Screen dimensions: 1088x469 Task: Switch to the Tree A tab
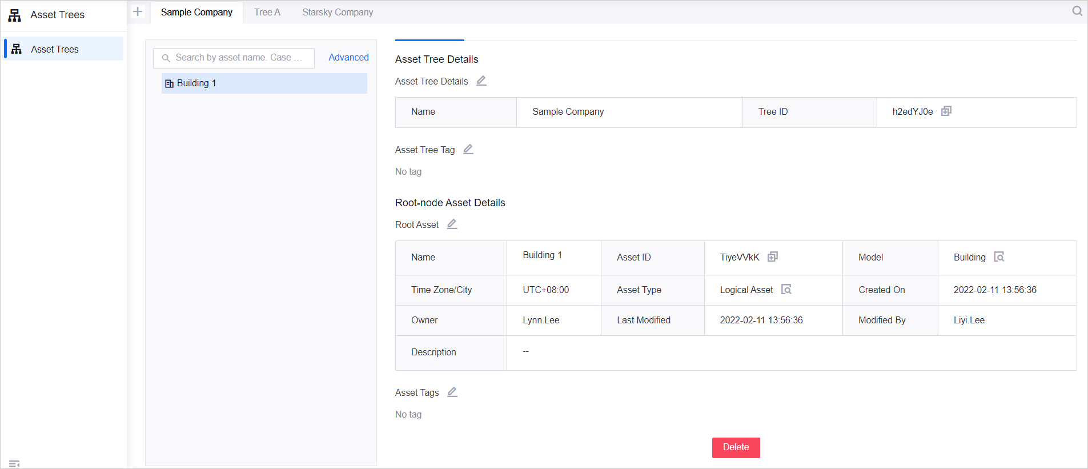267,12
